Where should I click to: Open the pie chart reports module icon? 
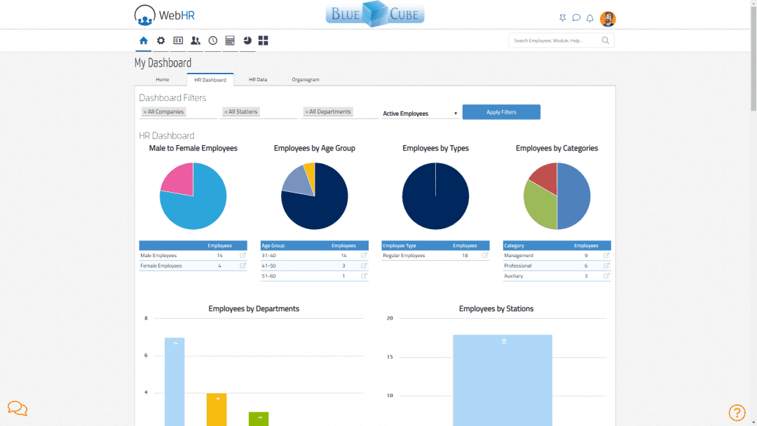point(247,41)
